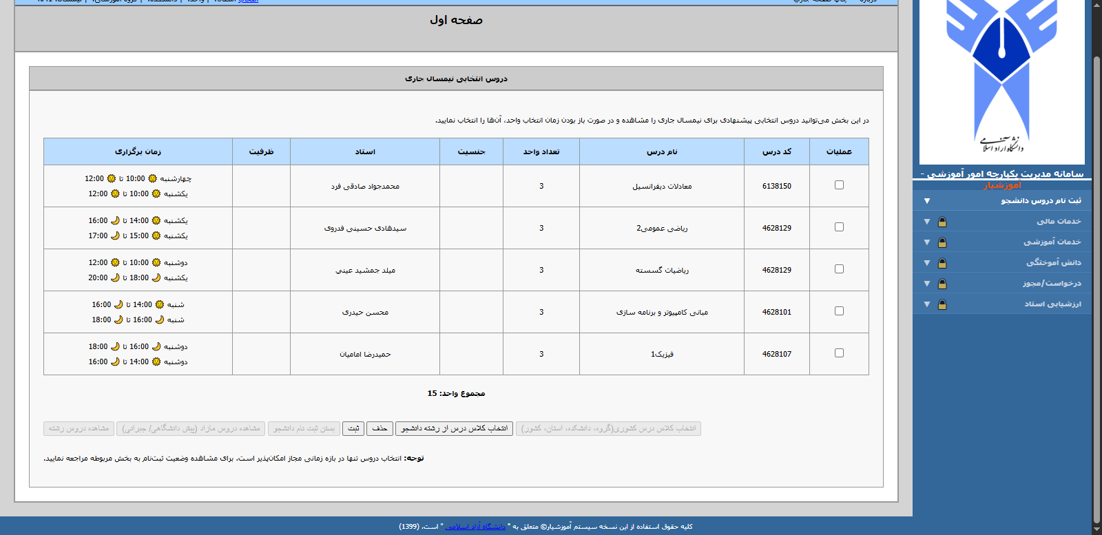Image resolution: width=1102 pixels, height=535 pixels.
Task: Click the greyed مشاهده دروس مازاد button
Action: pyautogui.click(x=191, y=428)
